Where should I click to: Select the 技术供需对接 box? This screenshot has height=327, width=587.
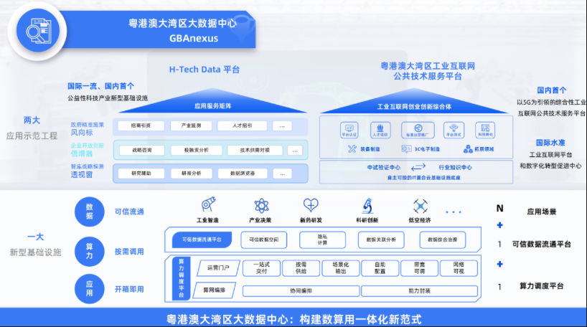(255, 151)
